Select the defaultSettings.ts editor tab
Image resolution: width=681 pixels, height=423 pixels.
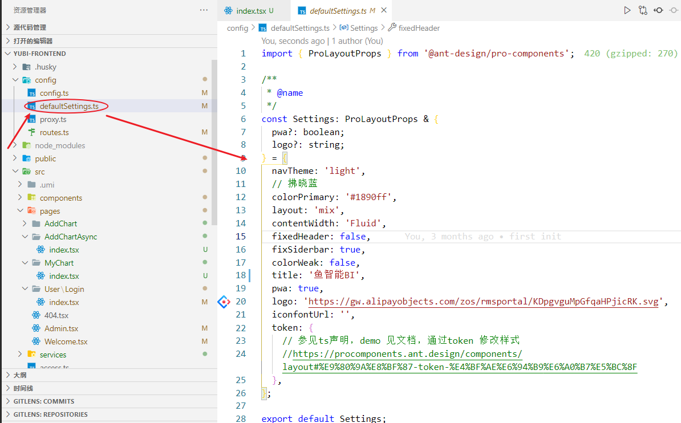(x=338, y=10)
